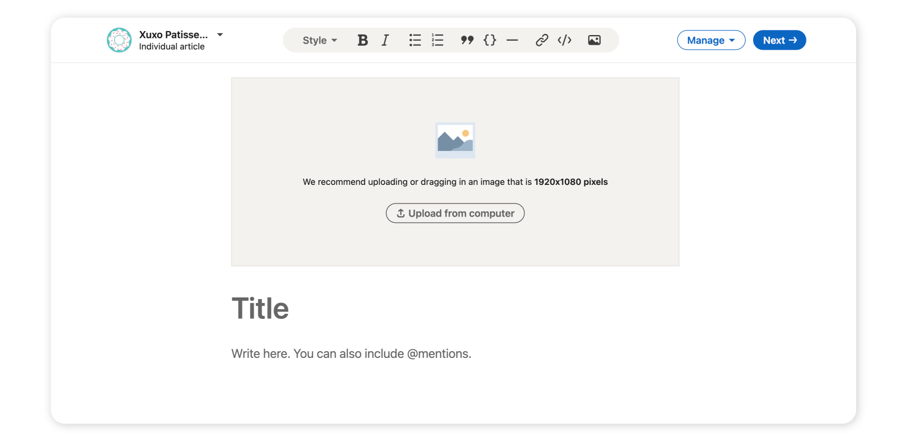The height and width of the screenshot is (441, 906).
Task: Toggle italic formatting
Action: 385,40
